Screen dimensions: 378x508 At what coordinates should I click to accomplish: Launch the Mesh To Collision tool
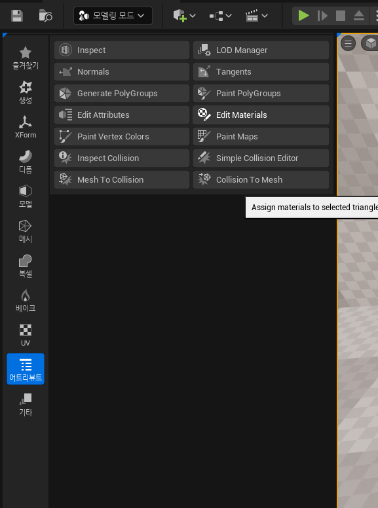122,180
